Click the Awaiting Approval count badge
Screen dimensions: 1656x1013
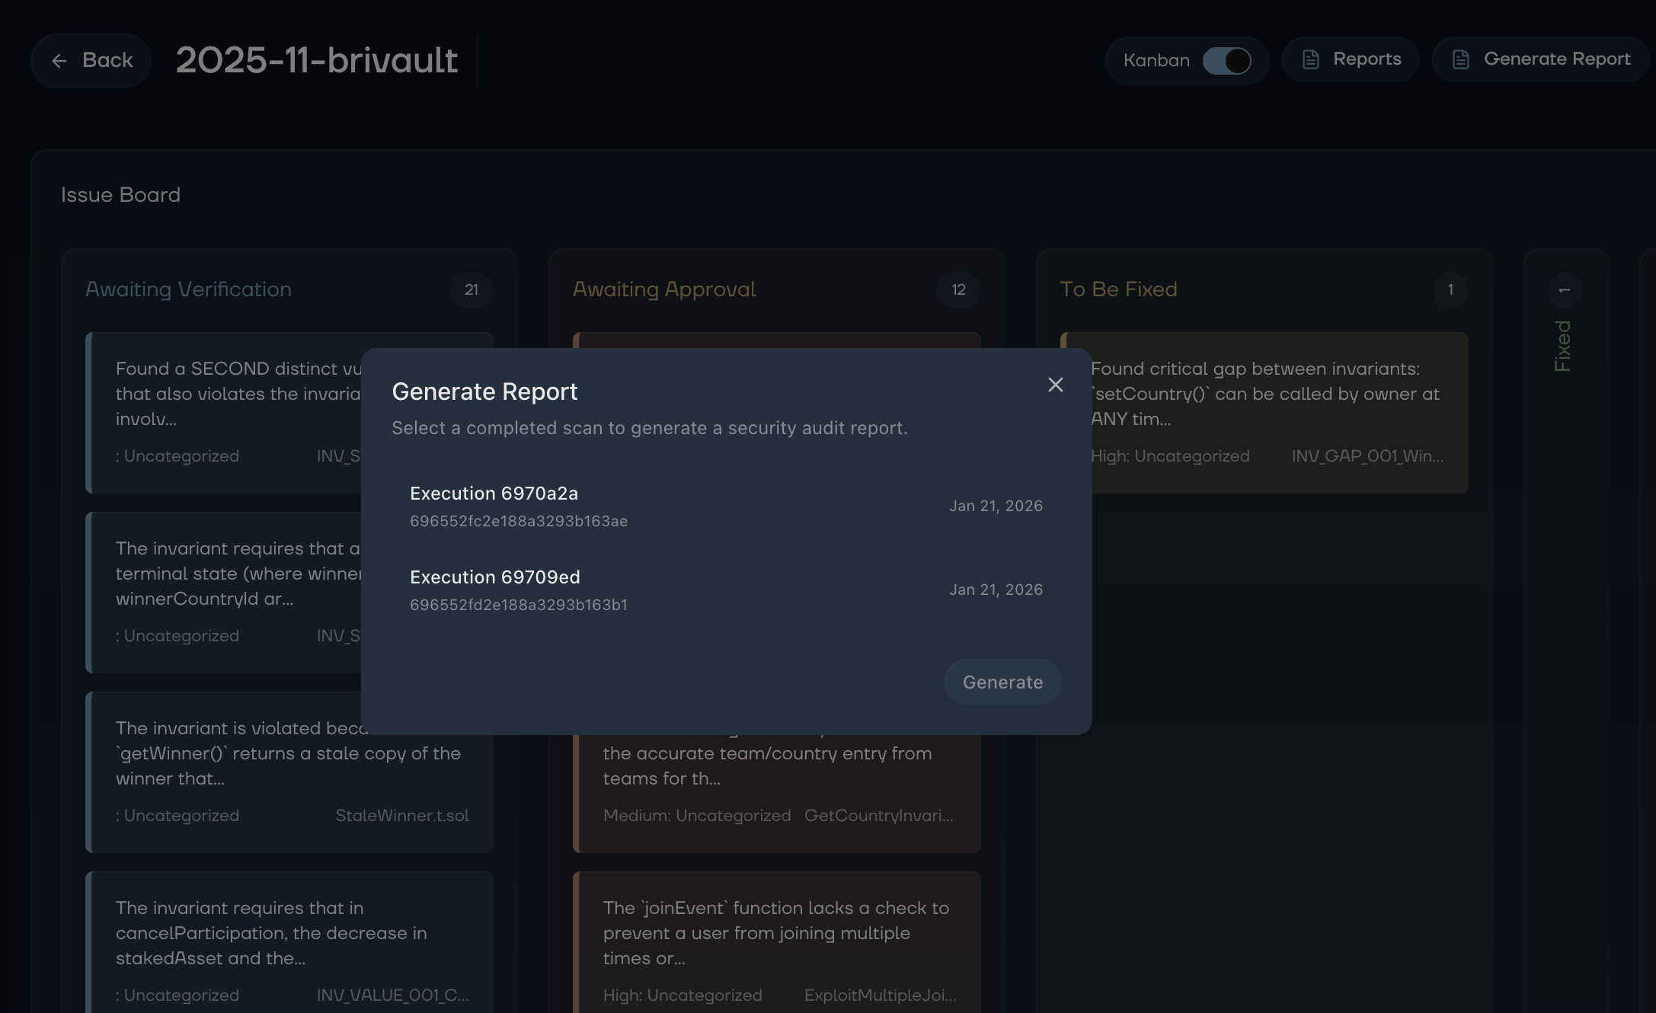(958, 290)
